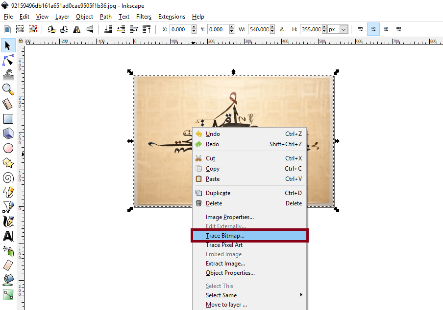
Task: Choose Trace Pixel Art from context menu
Action: point(249,245)
